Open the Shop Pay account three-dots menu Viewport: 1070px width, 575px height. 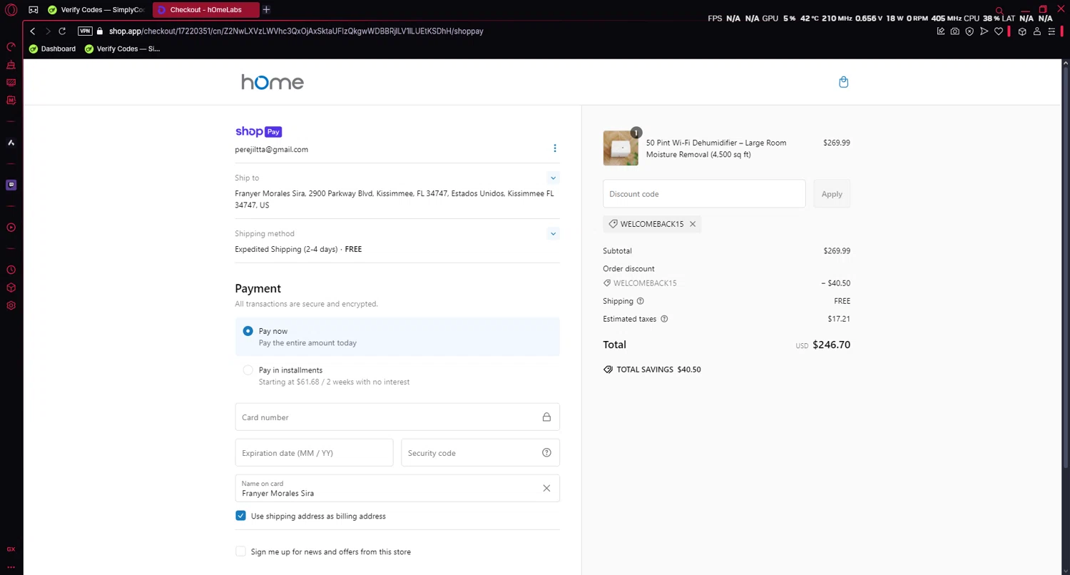tap(555, 148)
